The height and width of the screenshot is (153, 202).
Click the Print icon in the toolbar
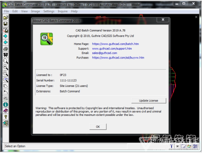[5, 48]
